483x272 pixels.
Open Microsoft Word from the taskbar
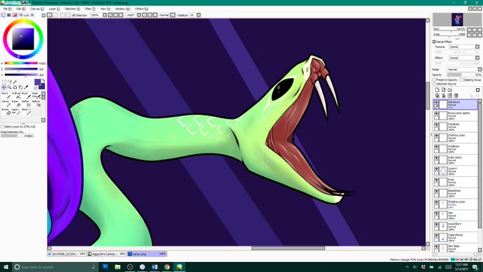pyautogui.click(x=155, y=267)
